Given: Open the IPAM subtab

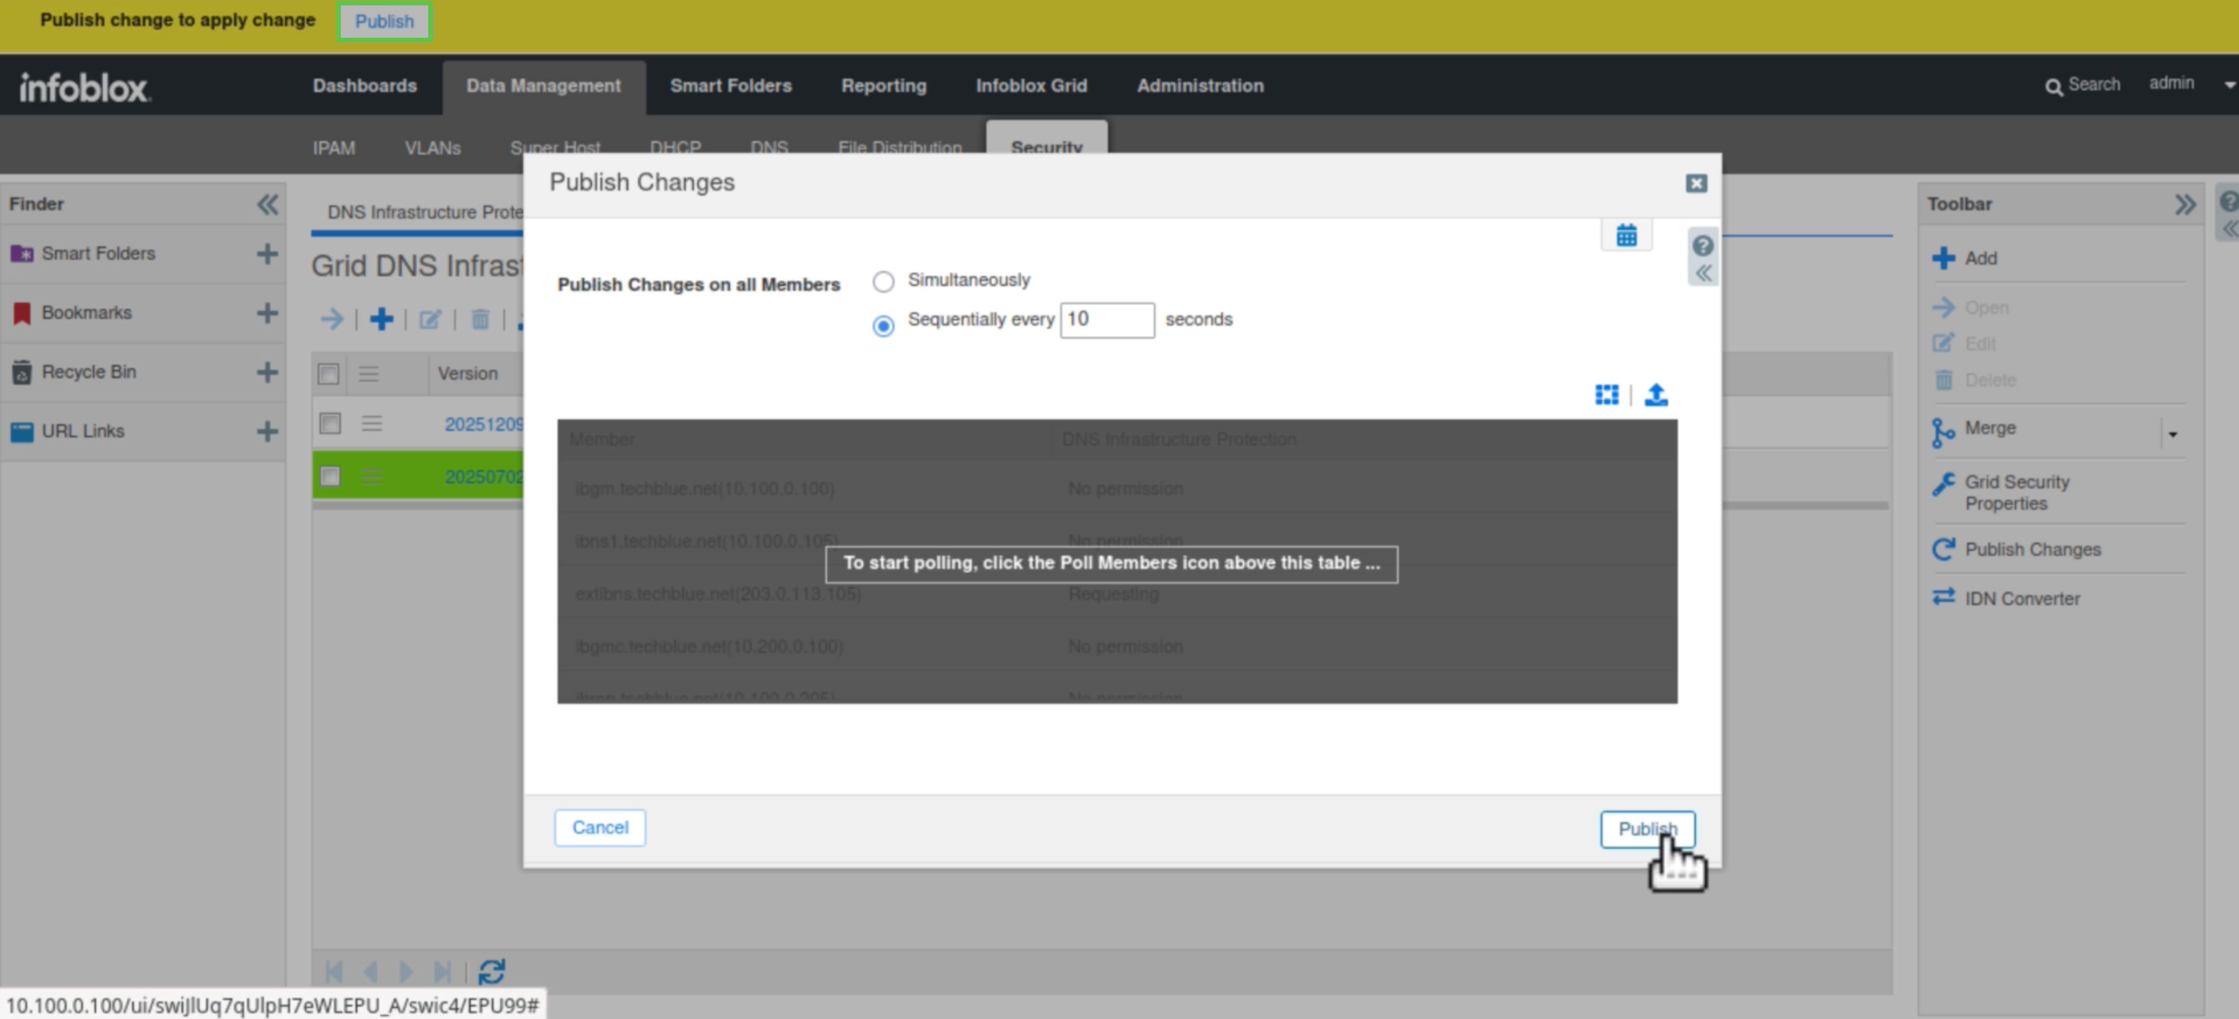Looking at the screenshot, I should click(333, 147).
